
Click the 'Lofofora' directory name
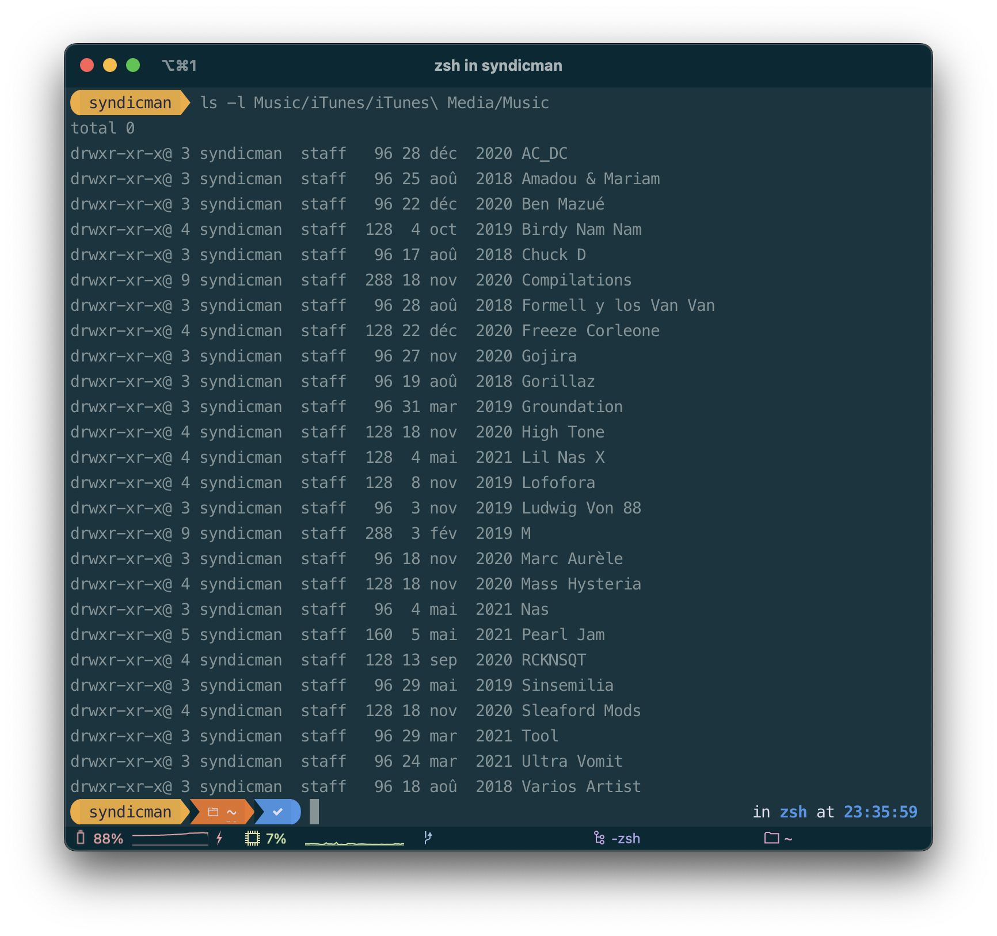[558, 482]
